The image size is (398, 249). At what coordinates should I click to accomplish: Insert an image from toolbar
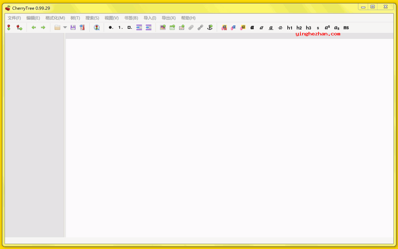(x=163, y=27)
